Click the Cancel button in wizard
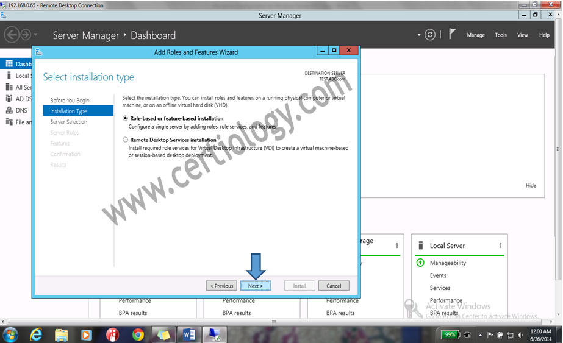This screenshot has width=563, height=343. [334, 286]
